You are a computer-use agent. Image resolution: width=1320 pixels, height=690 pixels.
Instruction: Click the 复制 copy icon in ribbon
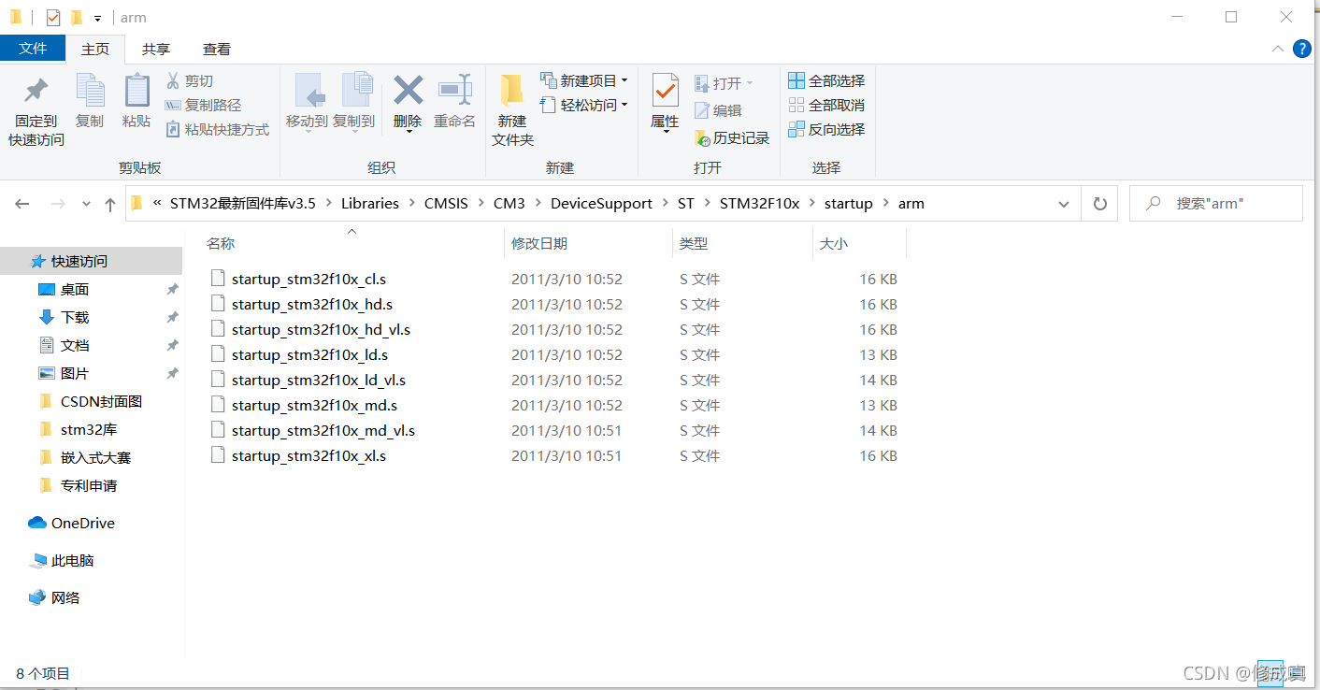[x=90, y=91]
